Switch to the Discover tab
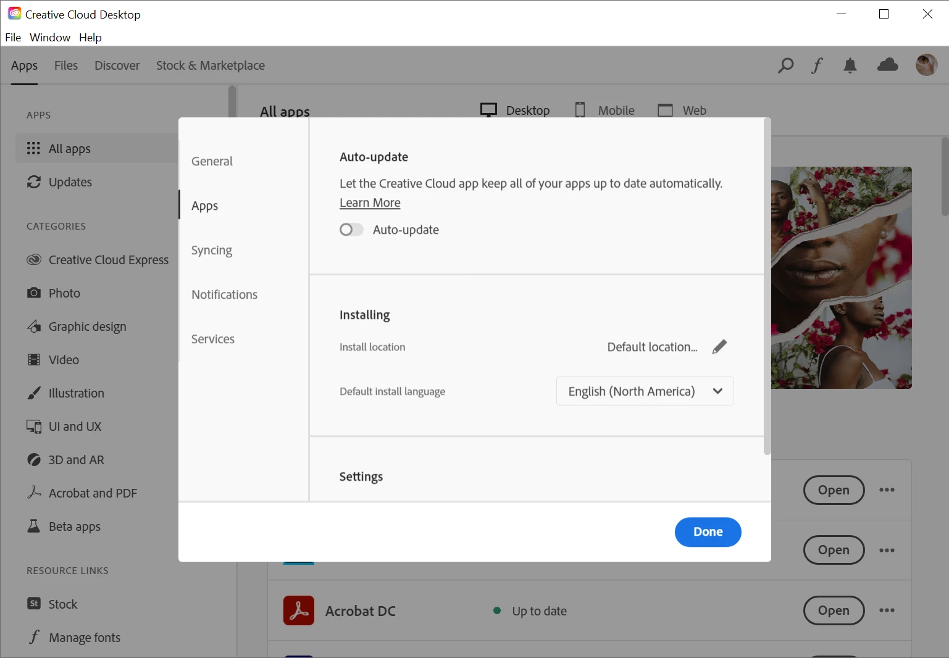This screenshot has width=949, height=658. tap(117, 65)
